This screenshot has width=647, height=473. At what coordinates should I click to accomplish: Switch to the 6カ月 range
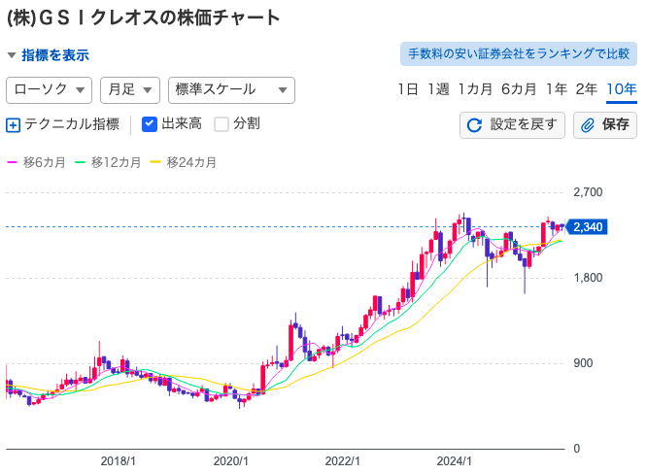(x=519, y=89)
